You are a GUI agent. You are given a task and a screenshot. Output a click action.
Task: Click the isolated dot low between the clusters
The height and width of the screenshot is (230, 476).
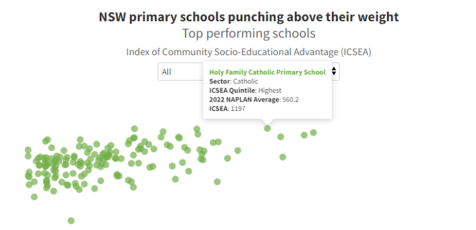(217, 182)
